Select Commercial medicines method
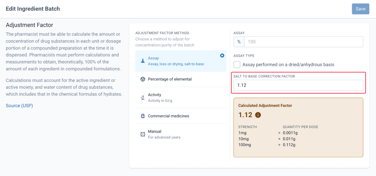Screen dimensions: 376x176 click(181, 116)
